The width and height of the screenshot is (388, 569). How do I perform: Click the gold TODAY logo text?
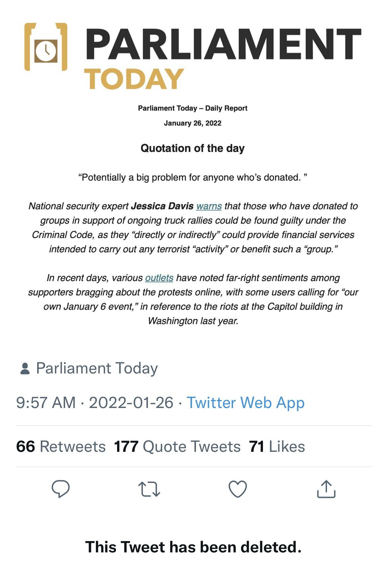pyautogui.click(x=134, y=79)
